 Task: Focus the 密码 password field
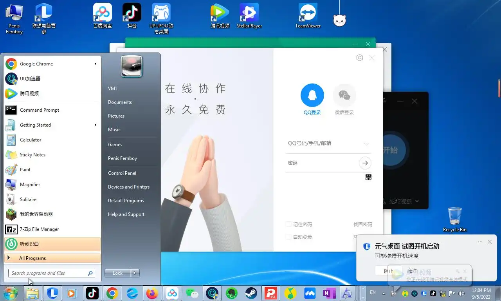coord(322,163)
